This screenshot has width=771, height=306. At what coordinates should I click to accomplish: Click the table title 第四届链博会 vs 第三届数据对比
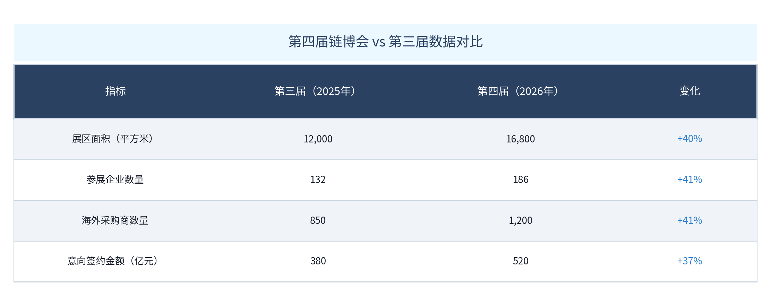pyautogui.click(x=385, y=42)
